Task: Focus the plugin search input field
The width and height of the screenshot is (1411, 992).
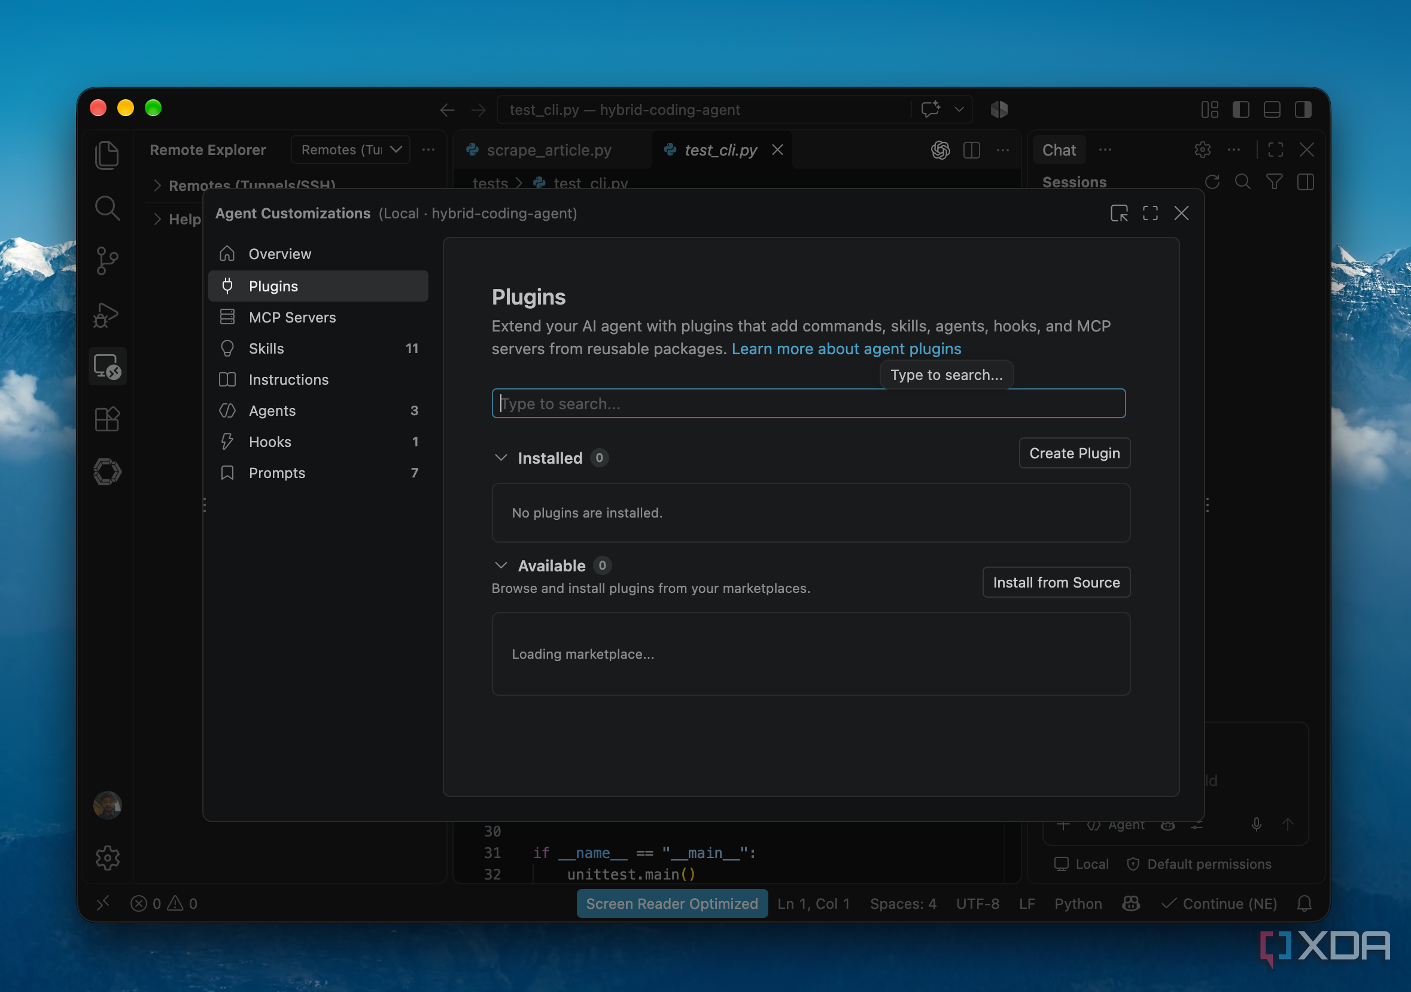Action: (808, 403)
